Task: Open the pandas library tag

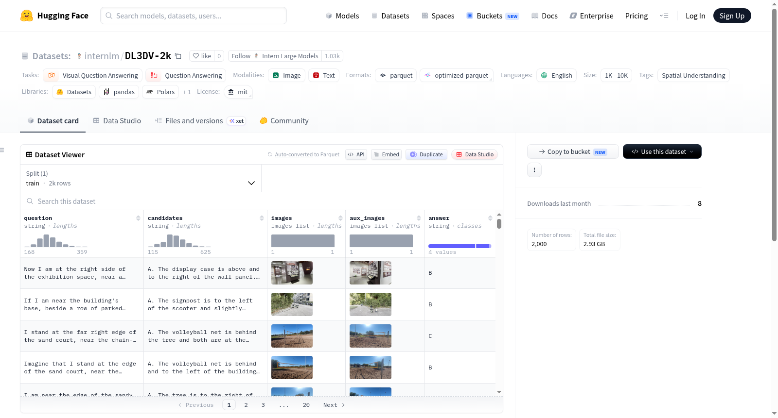Action: 119,92
